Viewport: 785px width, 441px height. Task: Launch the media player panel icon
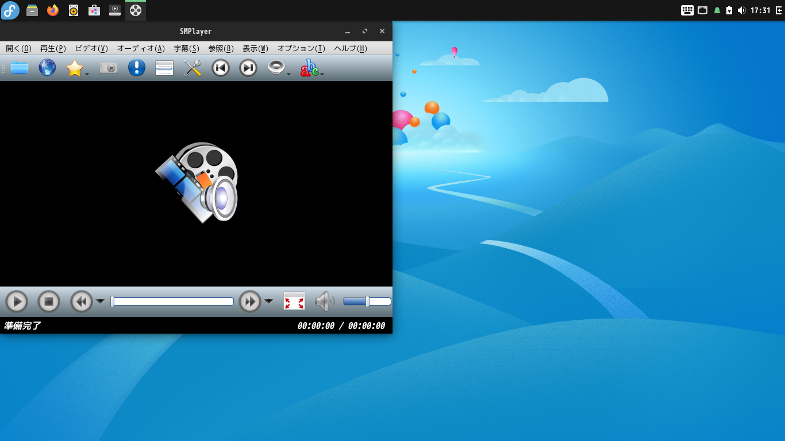[x=115, y=10]
